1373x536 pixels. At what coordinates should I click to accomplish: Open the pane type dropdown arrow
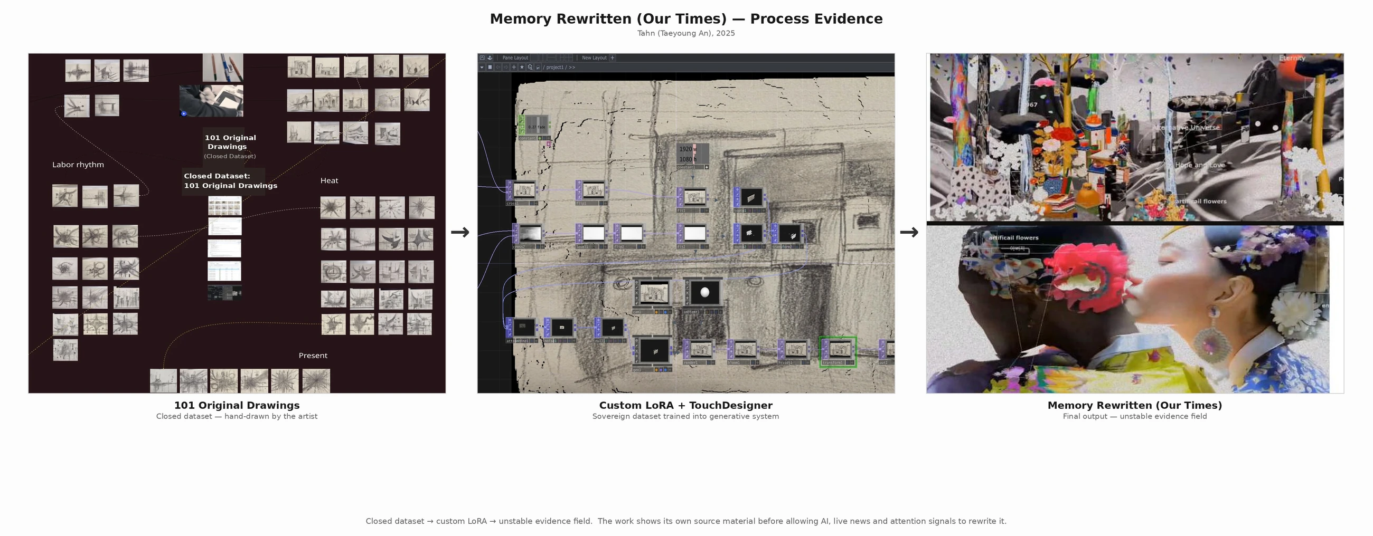pos(482,68)
